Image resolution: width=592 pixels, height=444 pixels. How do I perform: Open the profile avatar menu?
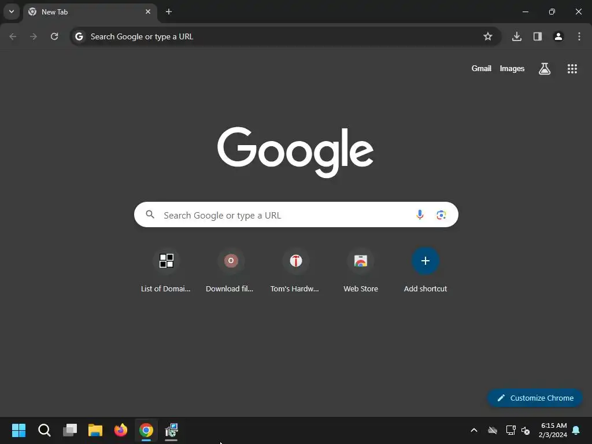coord(558,36)
